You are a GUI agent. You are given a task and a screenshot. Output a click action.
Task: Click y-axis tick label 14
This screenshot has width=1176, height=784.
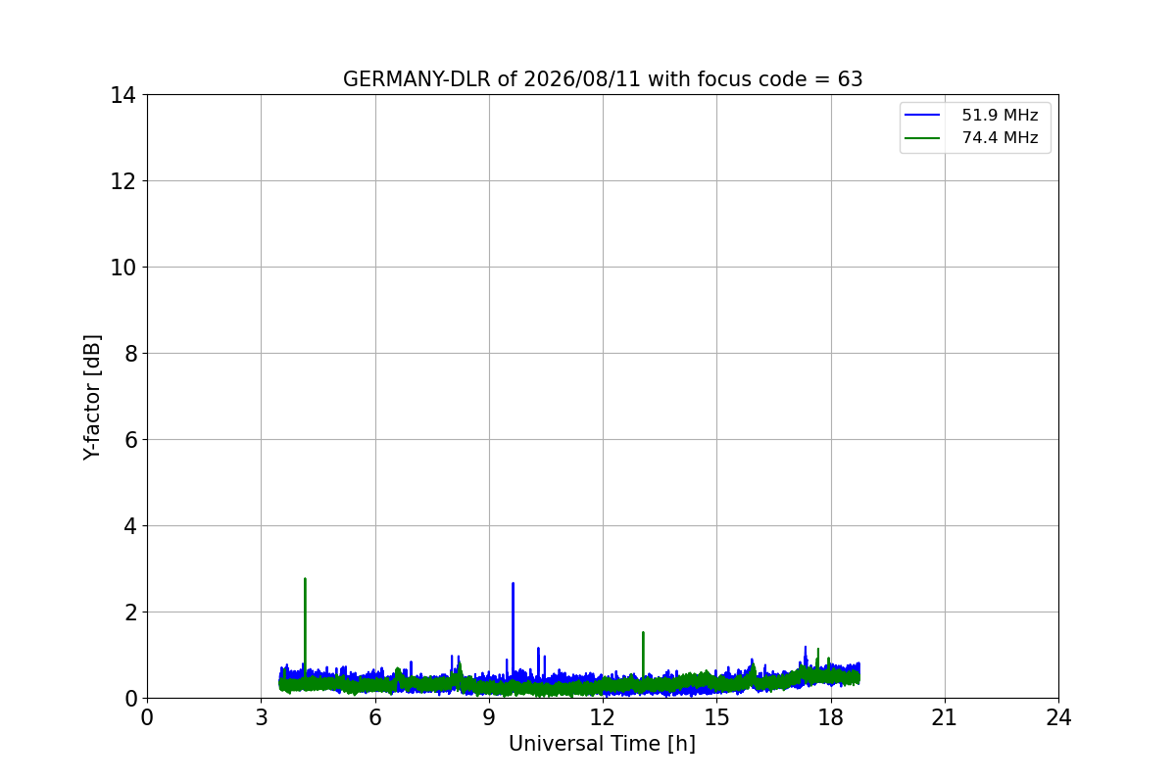pos(123,95)
